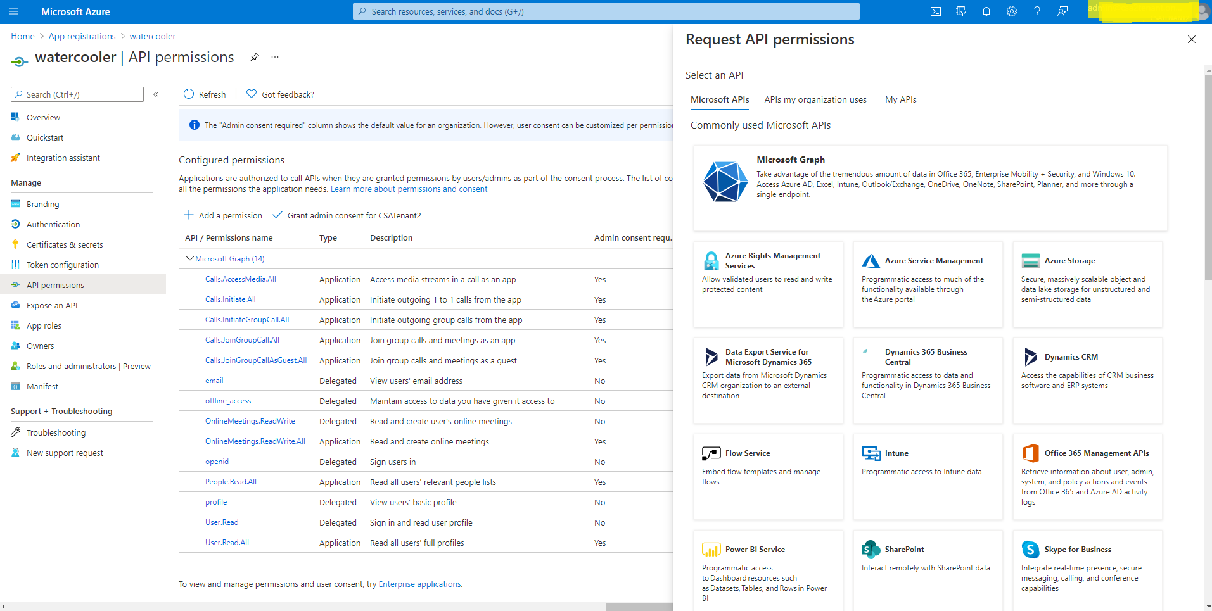Open OnlineMeetings.ReadWrite.All permission
1212x611 pixels.
click(x=255, y=441)
